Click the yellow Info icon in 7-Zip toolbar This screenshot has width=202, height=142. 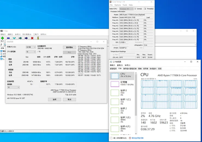[38, 38]
